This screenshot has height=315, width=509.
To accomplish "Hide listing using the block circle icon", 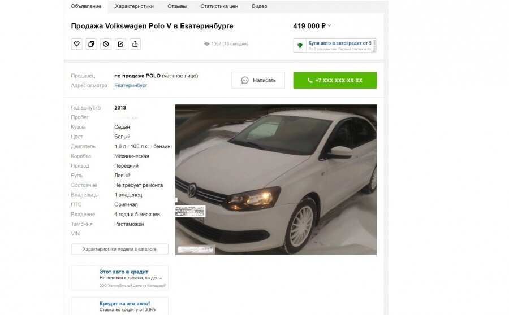I will pos(106,44).
